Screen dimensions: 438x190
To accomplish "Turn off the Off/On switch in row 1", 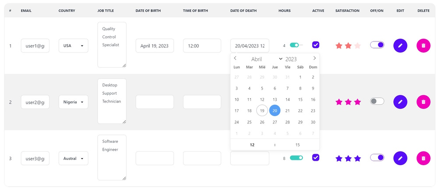I will click(377, 45).
